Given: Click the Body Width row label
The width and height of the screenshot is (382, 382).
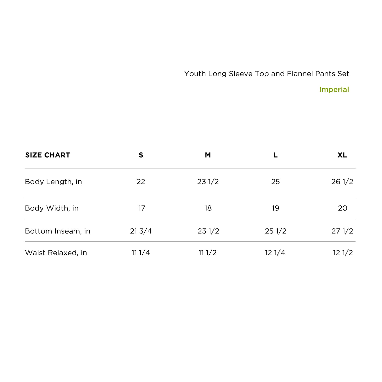Looking at the screenshot, I should click(52, 208).
